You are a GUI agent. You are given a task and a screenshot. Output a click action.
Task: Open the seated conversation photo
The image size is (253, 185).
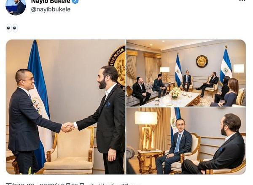(186, 141)
